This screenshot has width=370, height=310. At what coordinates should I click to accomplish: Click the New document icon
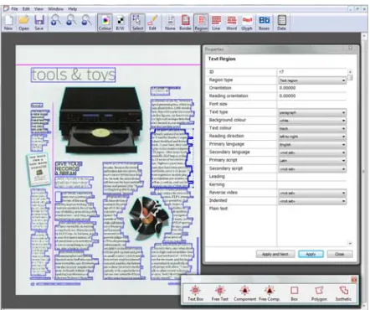tap(8, 23)
